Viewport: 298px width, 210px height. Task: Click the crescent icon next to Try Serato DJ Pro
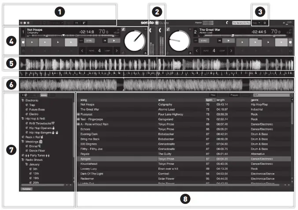(227, 23)
